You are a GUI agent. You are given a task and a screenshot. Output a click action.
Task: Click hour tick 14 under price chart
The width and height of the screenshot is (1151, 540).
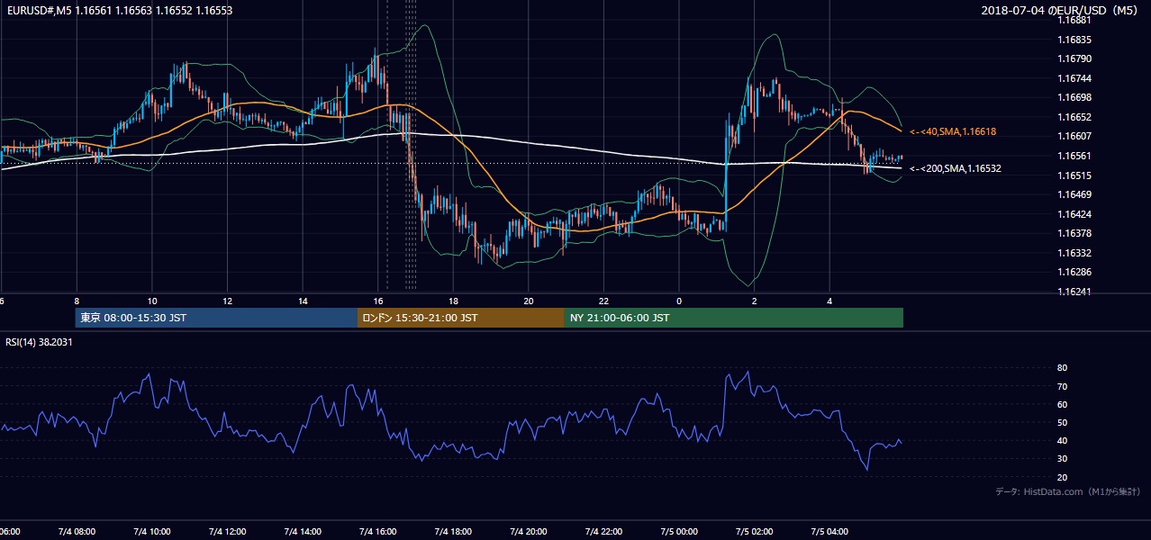(303, 301)
